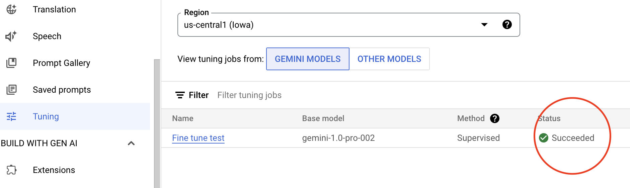Viewport: 630px width, 188px height.
Task: Click the Tuning sliders icon
Action: [11, 116]
